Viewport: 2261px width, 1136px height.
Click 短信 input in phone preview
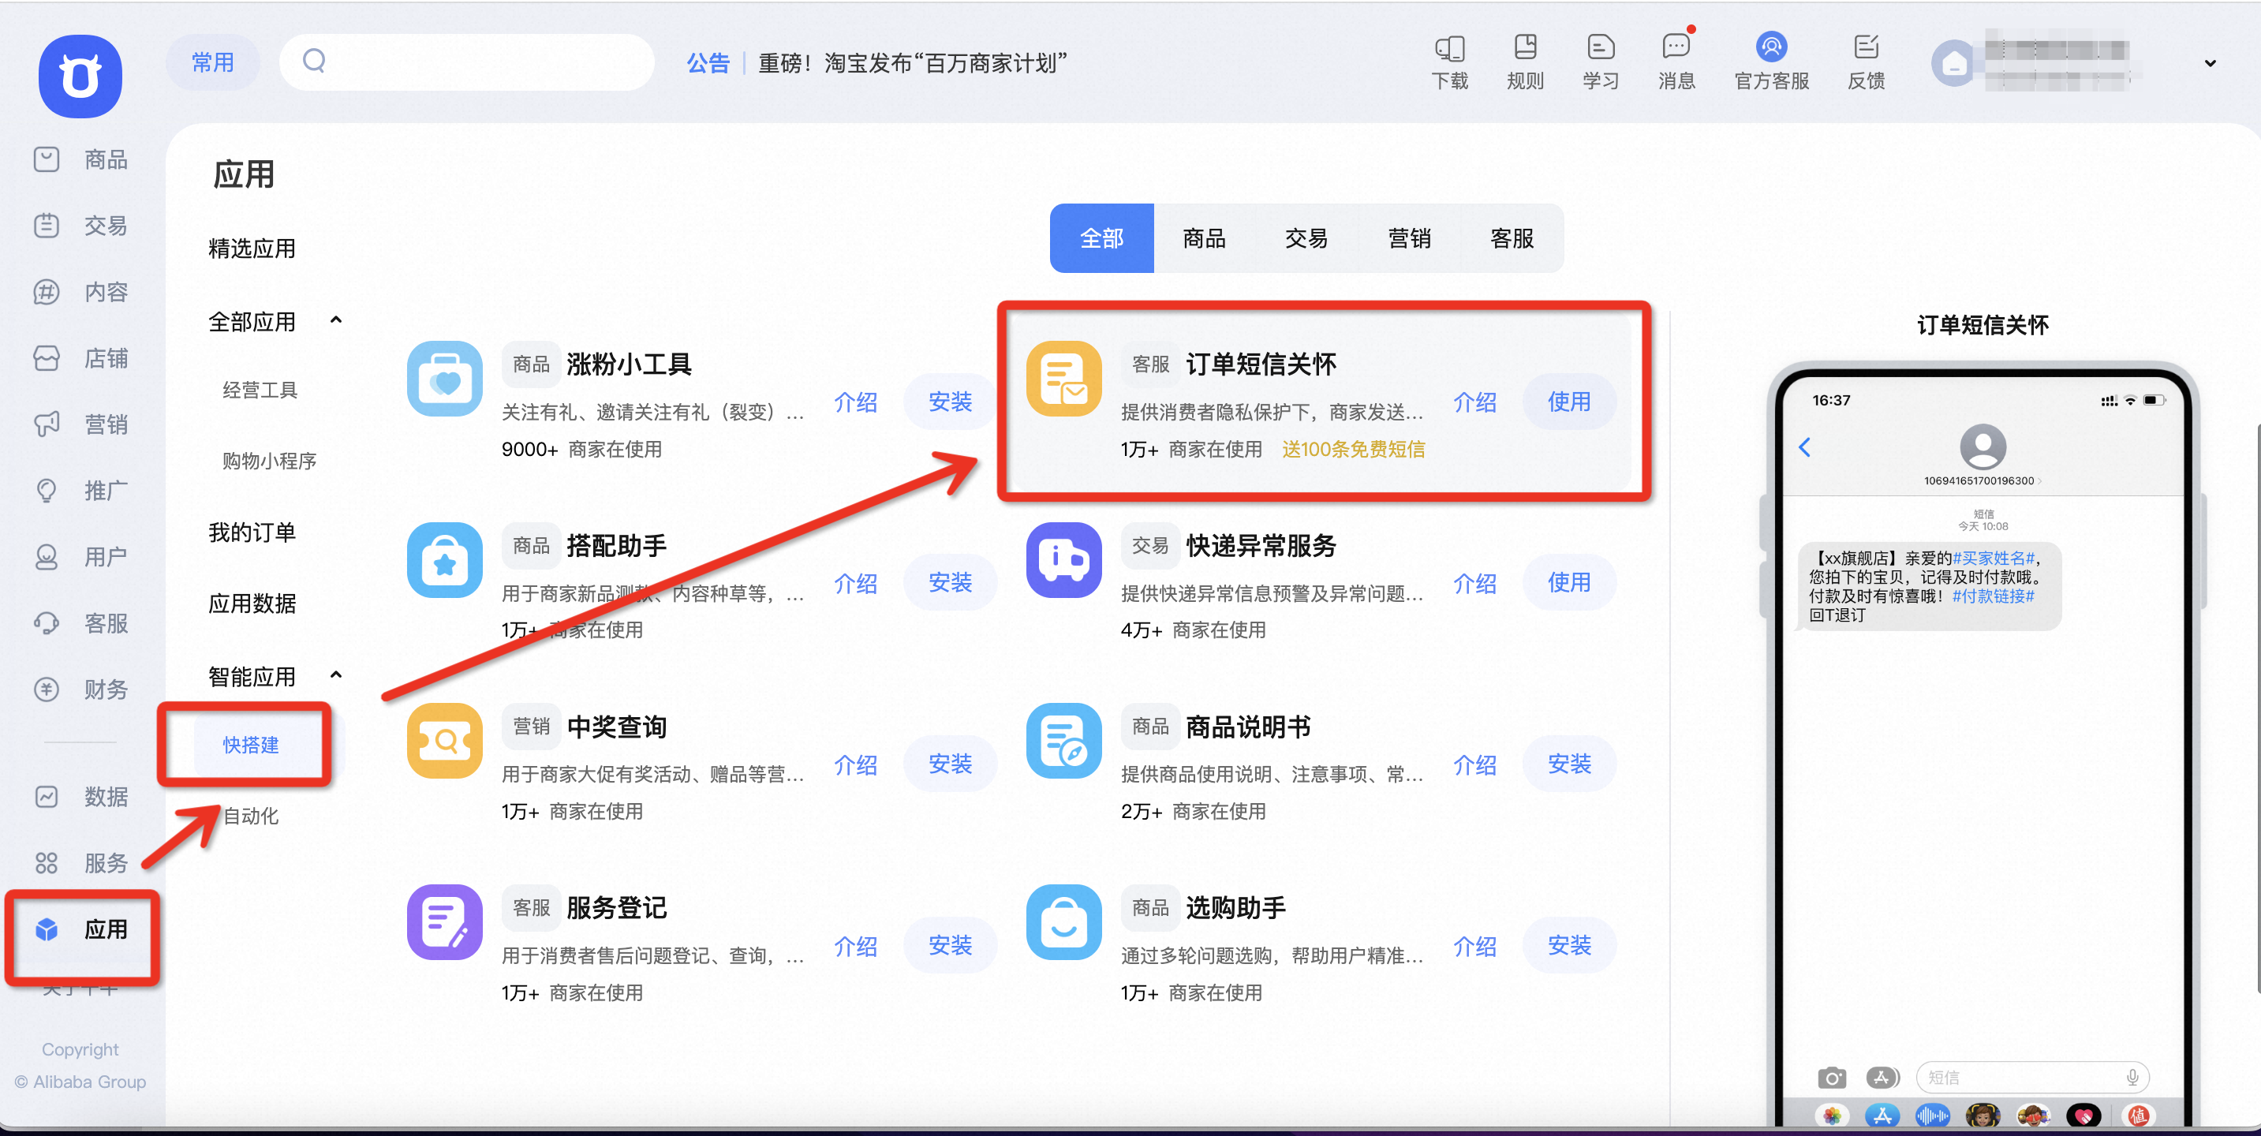(2033, 1077)
